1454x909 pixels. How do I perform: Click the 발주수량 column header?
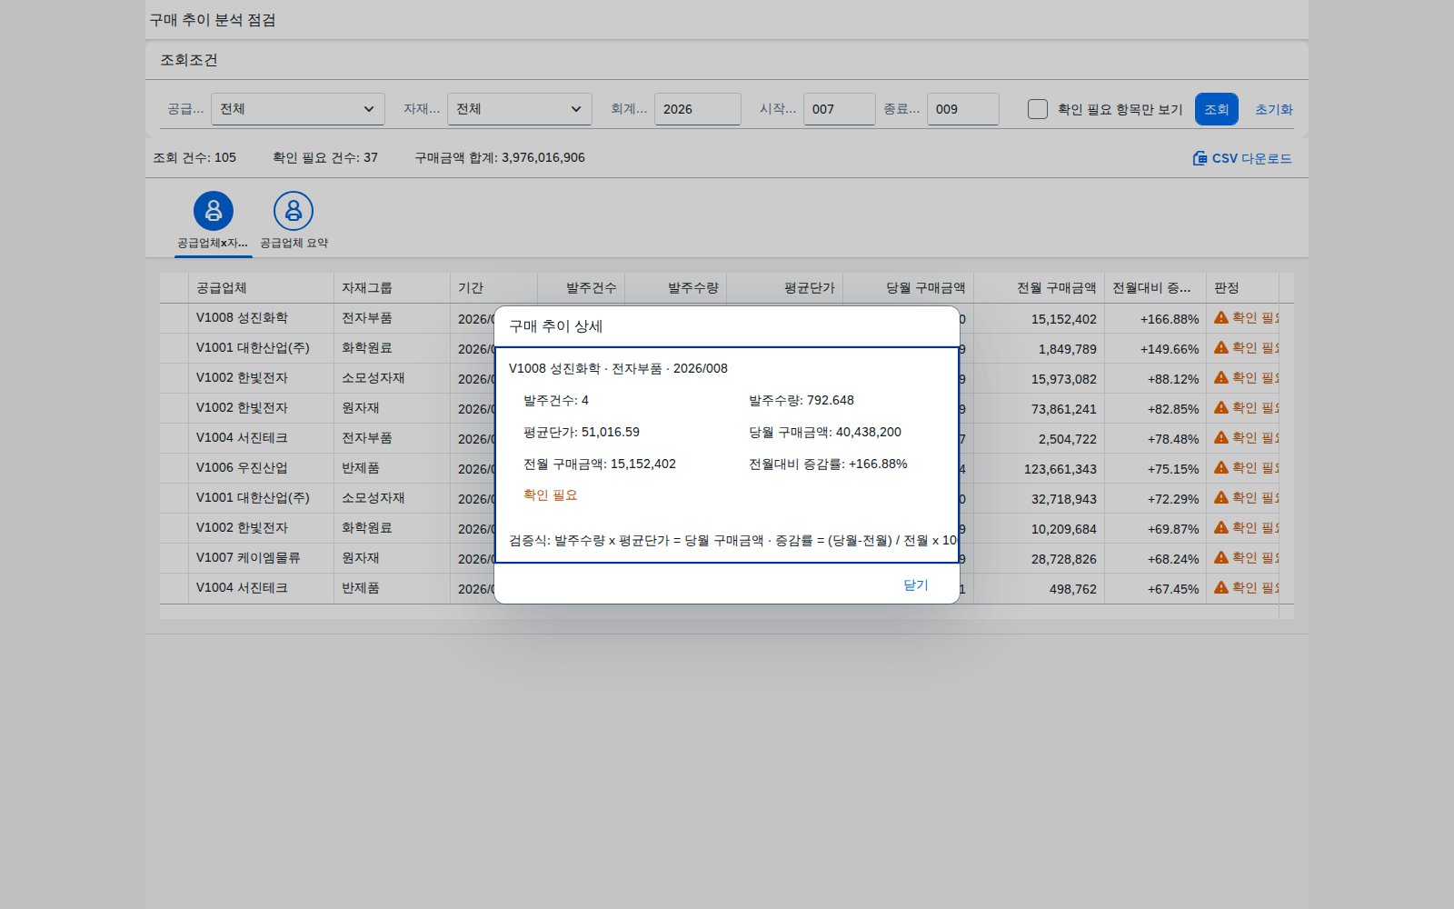coord(676,287)
